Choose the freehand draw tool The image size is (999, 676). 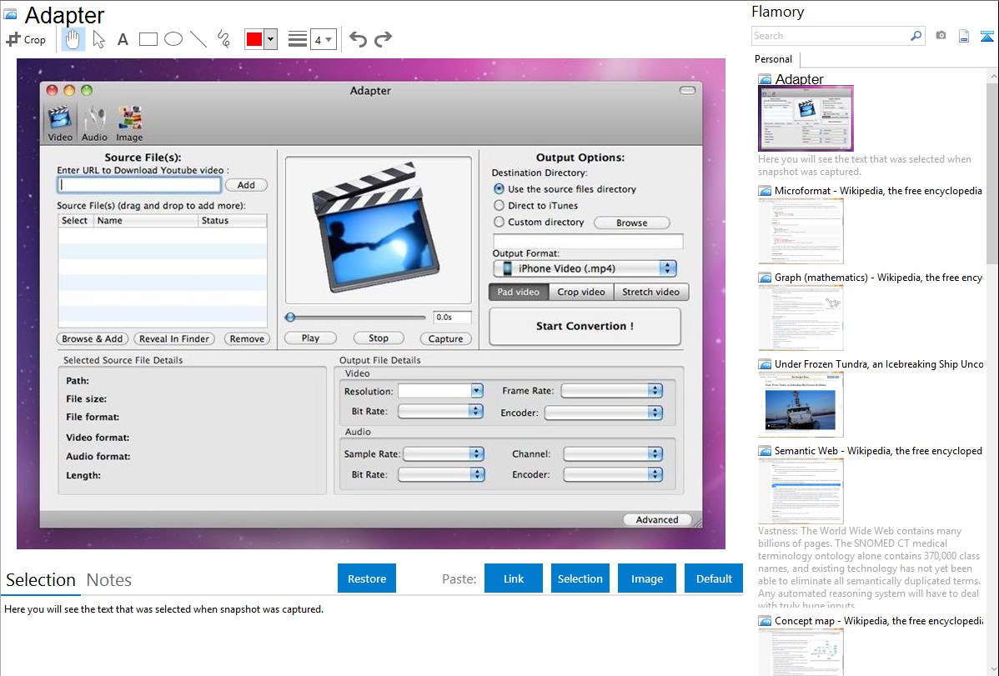(223, 39)
